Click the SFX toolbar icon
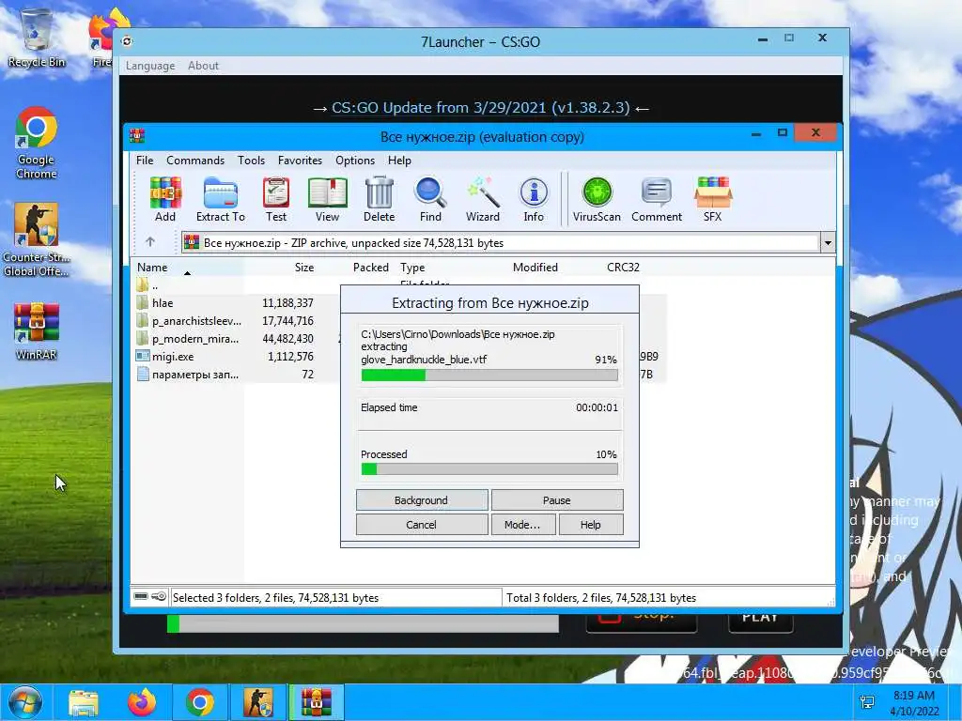The width and height of the screenshot is (962, 721). coord(712,199)
